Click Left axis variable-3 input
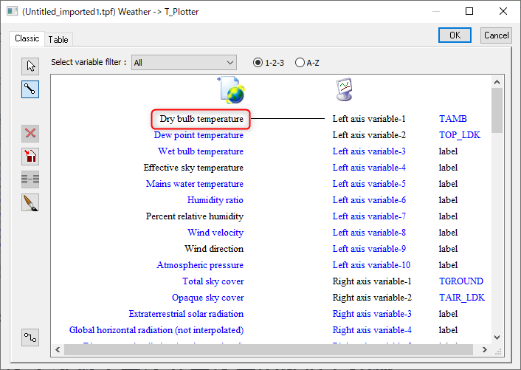Viewport: 521px width, 370px height. (369, 151)
